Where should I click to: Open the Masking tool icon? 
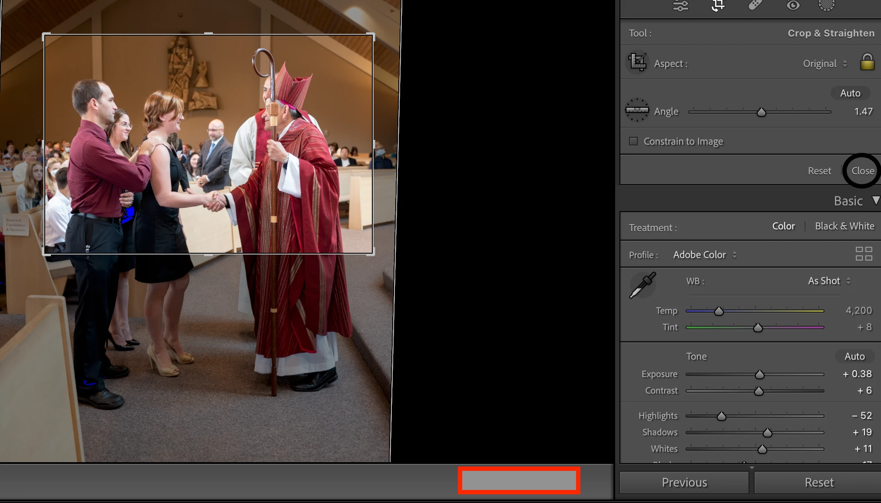(826, 5)
